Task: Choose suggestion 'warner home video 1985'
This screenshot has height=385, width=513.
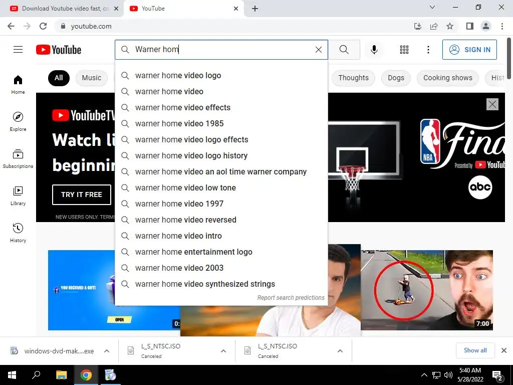Action: tap(221, 123)
